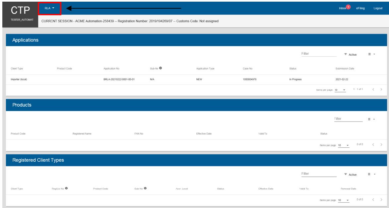Go to next page of Applications
The image size is (389, 208).
coord(381,89)
